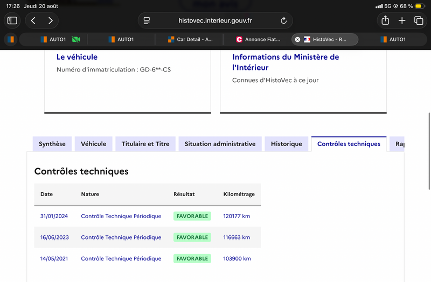This screenshot has height=282, width=431.
Task: Add a new tab with plus icon
Action: [x=402, y=20]
